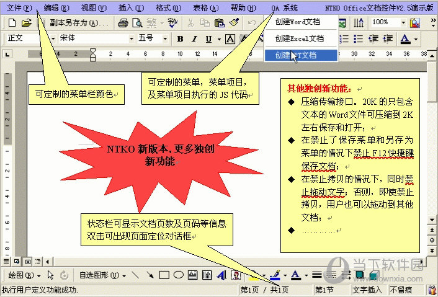The width and height of the screenshot is (438, 297).
Task: Click the New blank document icon
Action: coord(12,22)
